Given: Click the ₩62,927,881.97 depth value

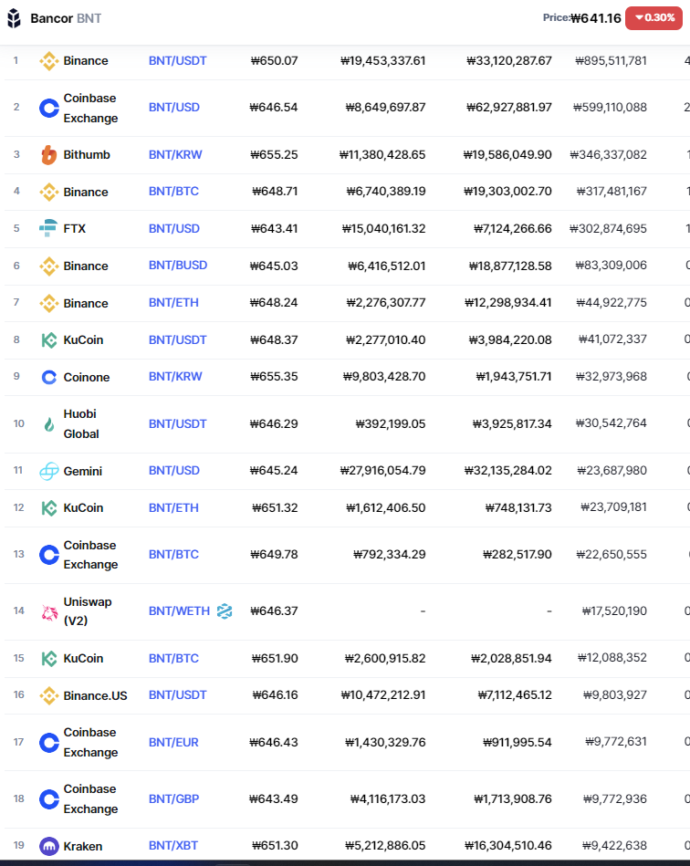Looking at the screenshot, I should [x=508, y=107].
